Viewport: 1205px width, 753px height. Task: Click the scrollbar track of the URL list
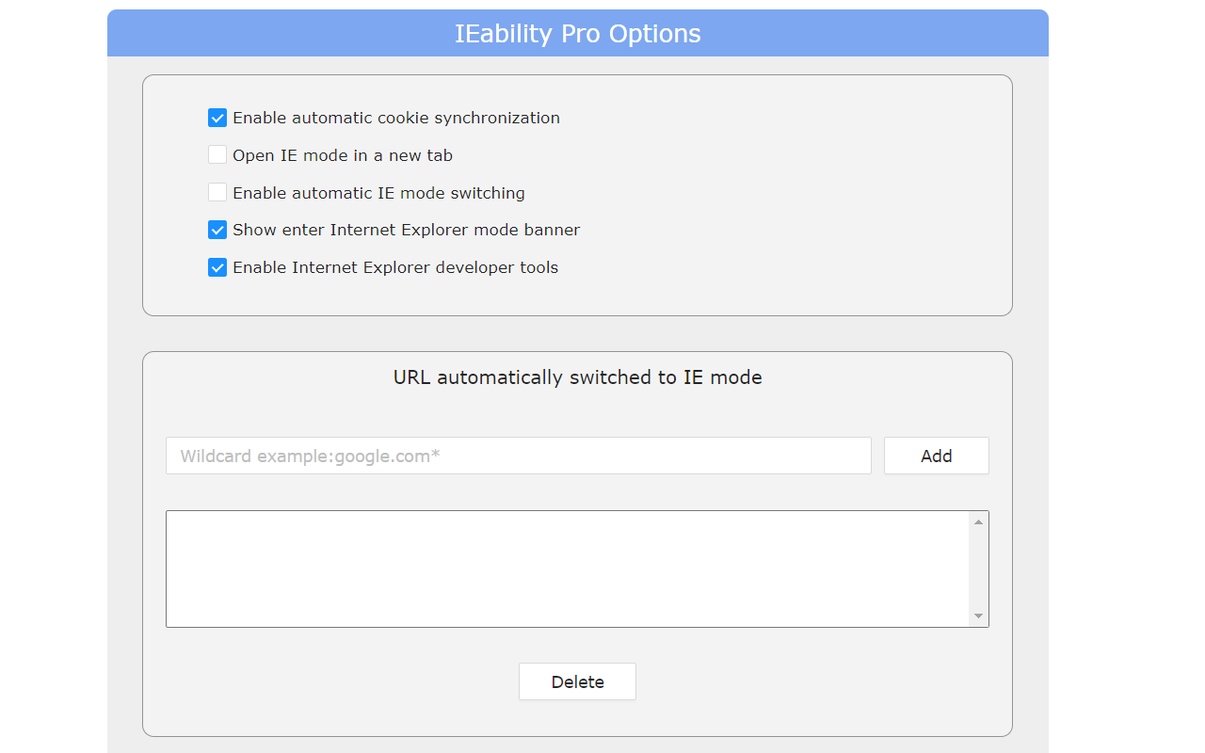point(979,569)
